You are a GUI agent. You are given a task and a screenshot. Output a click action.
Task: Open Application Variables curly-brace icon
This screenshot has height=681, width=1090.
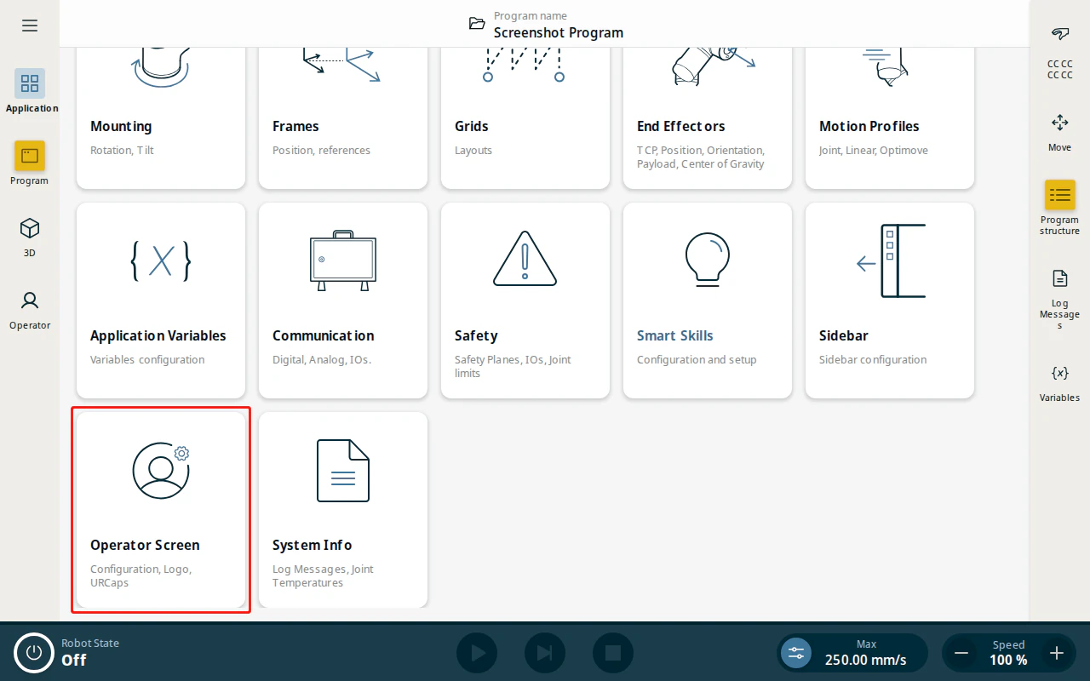(x=161, y=261)
